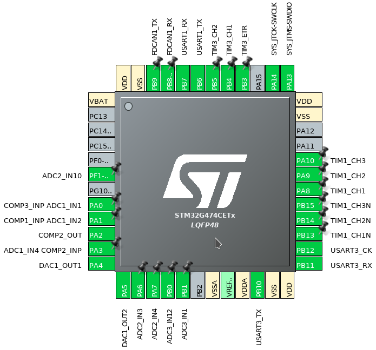The image size is (376, 350).
Task: Click the STM32G474CETx chip name
Action: coord(205,216)
